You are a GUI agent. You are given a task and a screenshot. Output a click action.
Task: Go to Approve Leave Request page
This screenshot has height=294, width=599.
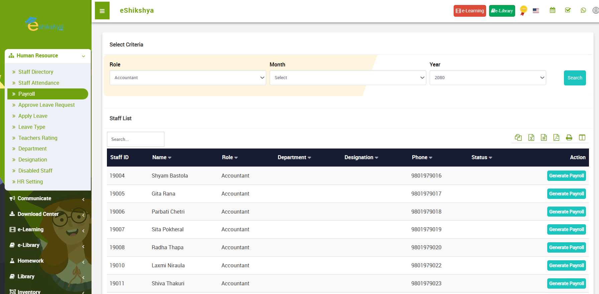46,105
